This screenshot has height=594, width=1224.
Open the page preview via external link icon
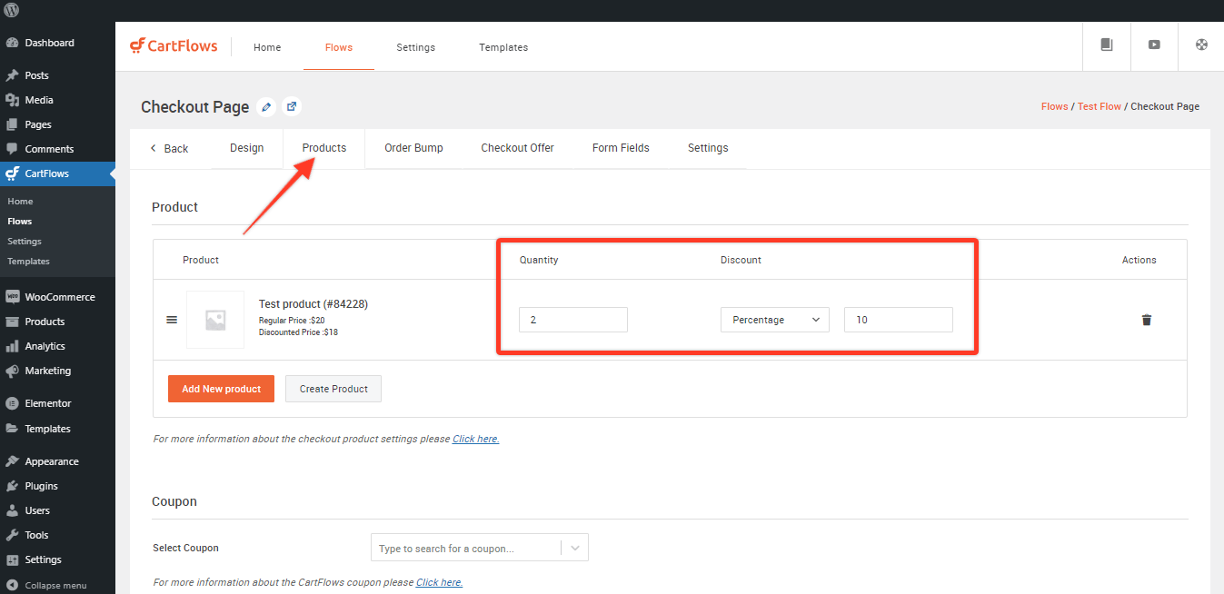pos(291,107)
